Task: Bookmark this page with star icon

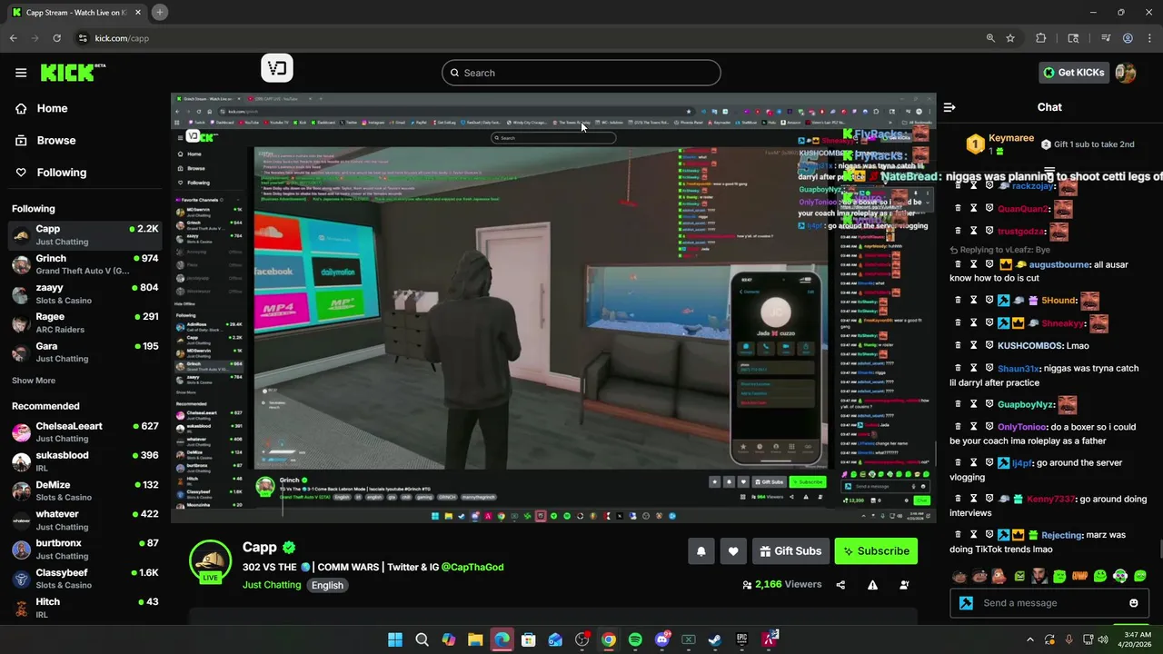Action: (1010, 38)
